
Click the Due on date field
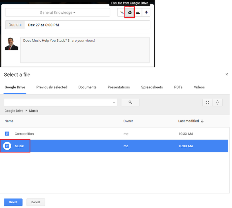point(87,25)
